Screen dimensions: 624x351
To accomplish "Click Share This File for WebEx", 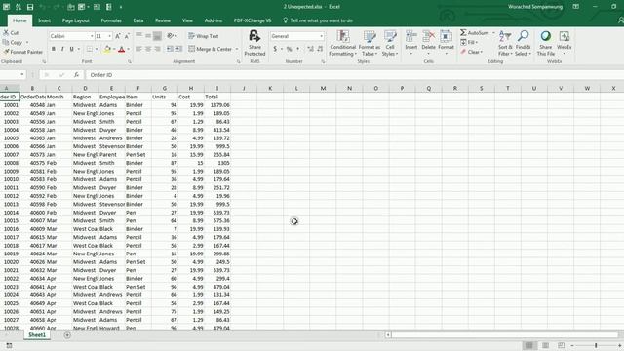I will [546, 43].
